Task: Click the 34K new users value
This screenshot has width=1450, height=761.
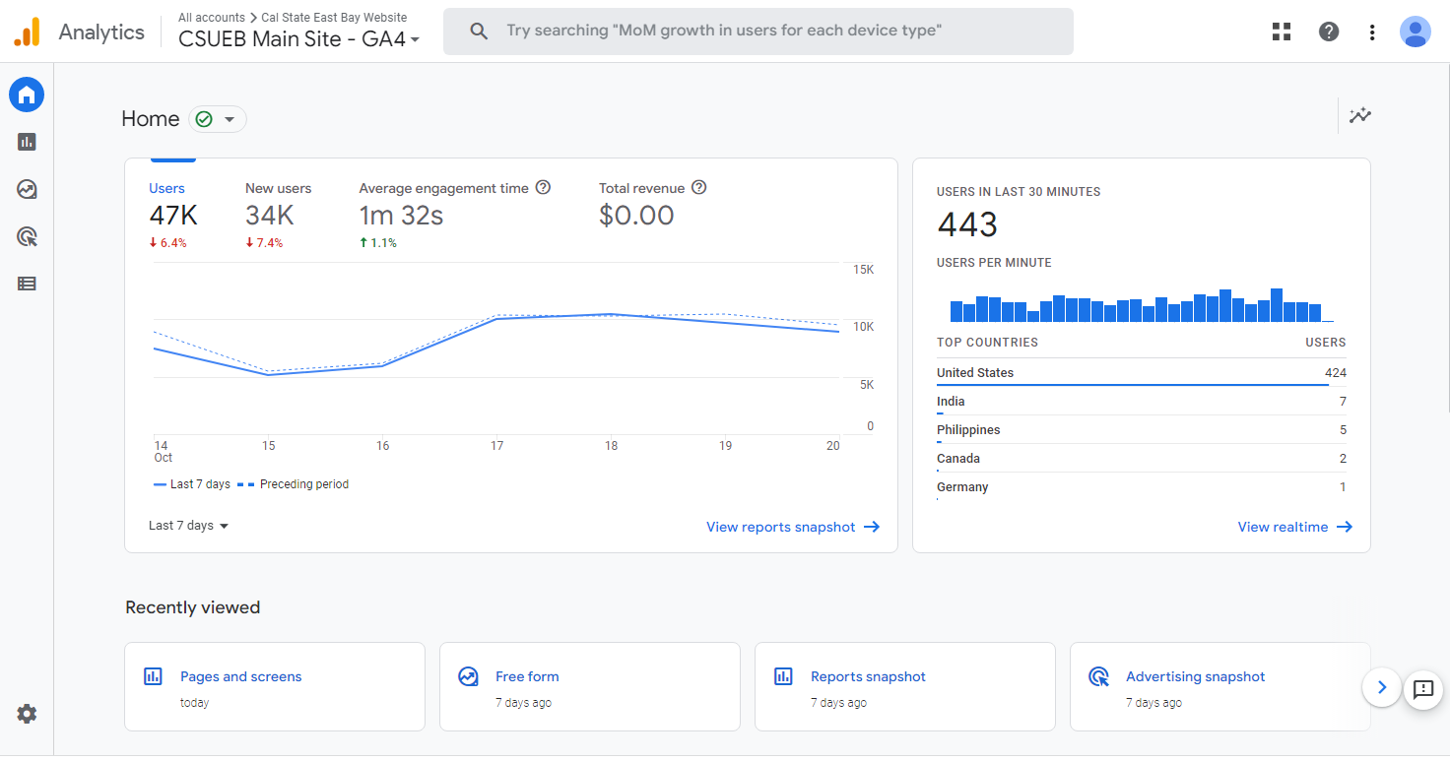Action: 270,216
